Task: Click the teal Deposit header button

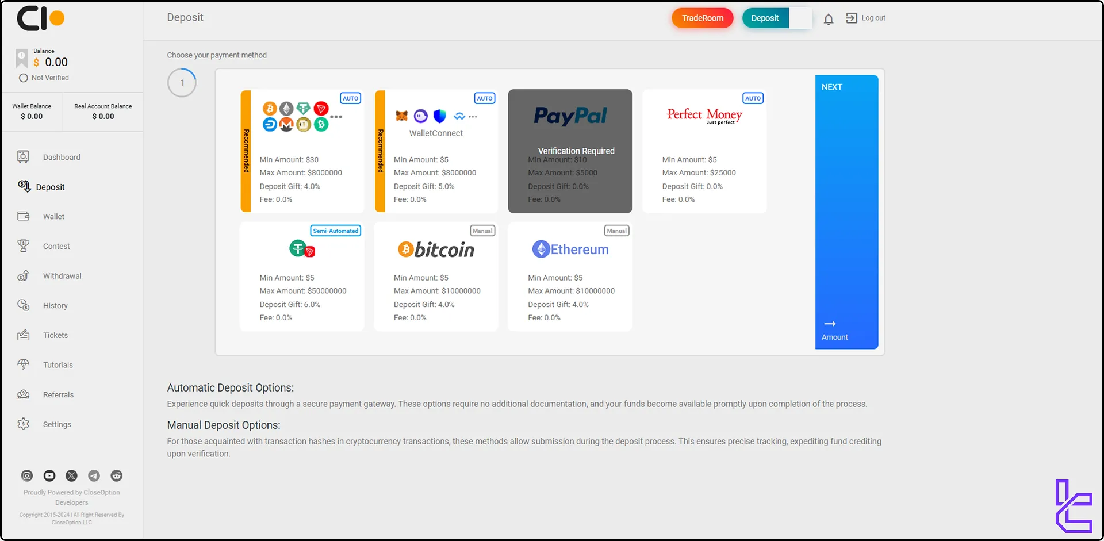Action: [765, 18]
